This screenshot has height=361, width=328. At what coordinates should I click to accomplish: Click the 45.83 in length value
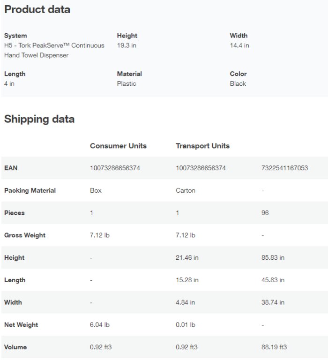[x=273, y=280]
